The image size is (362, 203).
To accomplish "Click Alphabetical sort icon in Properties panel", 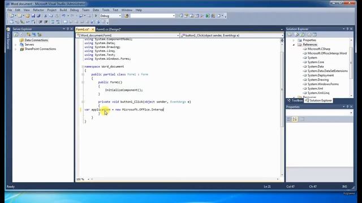I will click(x=295, y=119).
